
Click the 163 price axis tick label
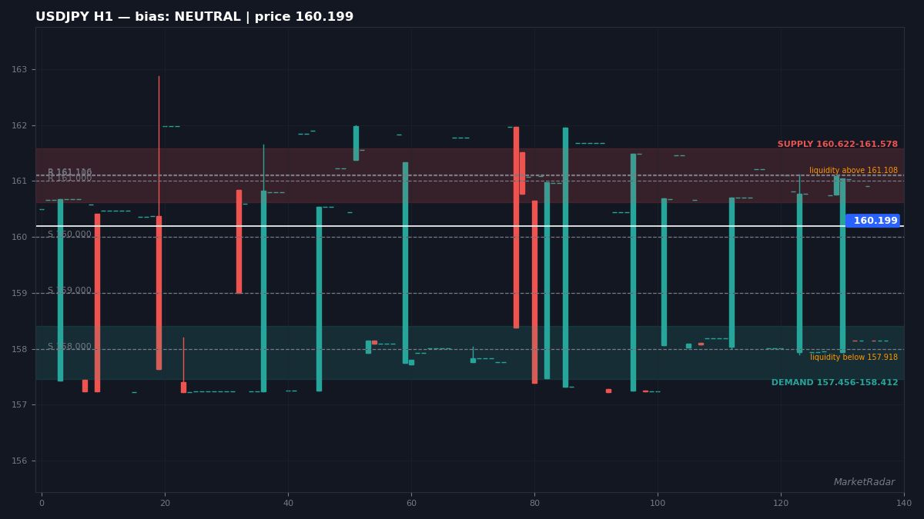[18, 70]
